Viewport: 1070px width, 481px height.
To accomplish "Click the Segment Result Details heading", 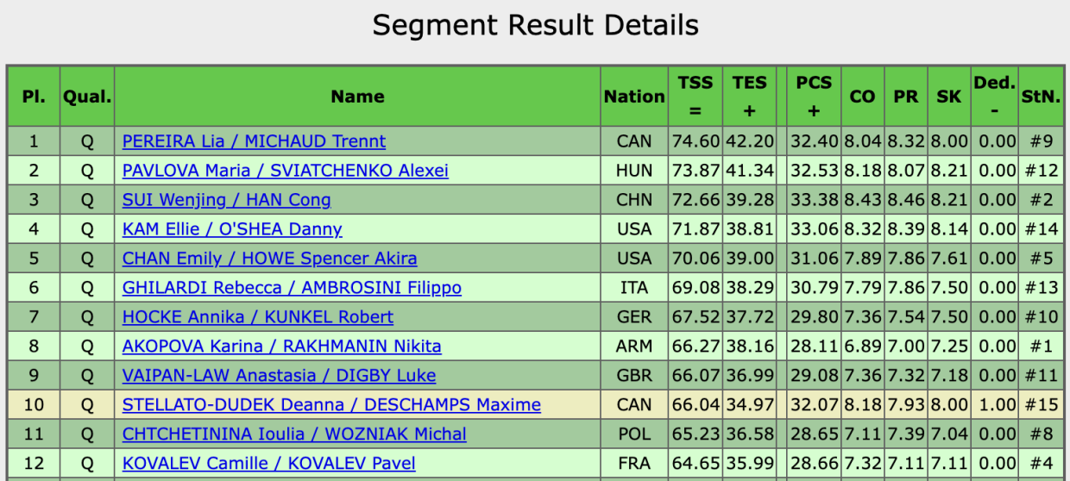I will [x=535, y=25].
